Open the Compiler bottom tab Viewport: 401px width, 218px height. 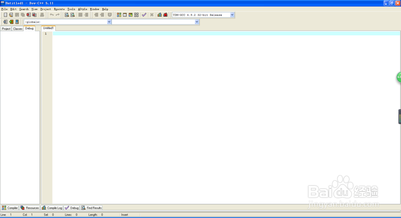pos(10,208)
